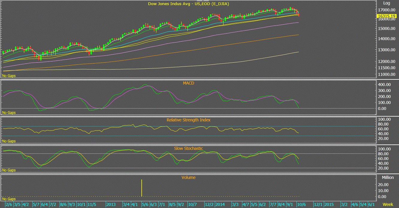Viewport: 399px width, 208px height.
Task: Select the Week timeframe label
Action: (x=388, y=204)
